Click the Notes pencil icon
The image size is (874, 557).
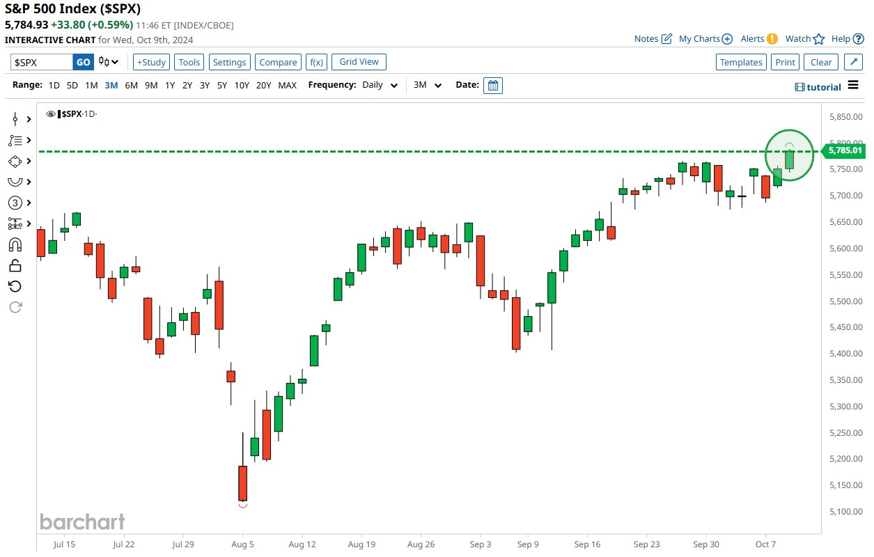tap(666, 39)
